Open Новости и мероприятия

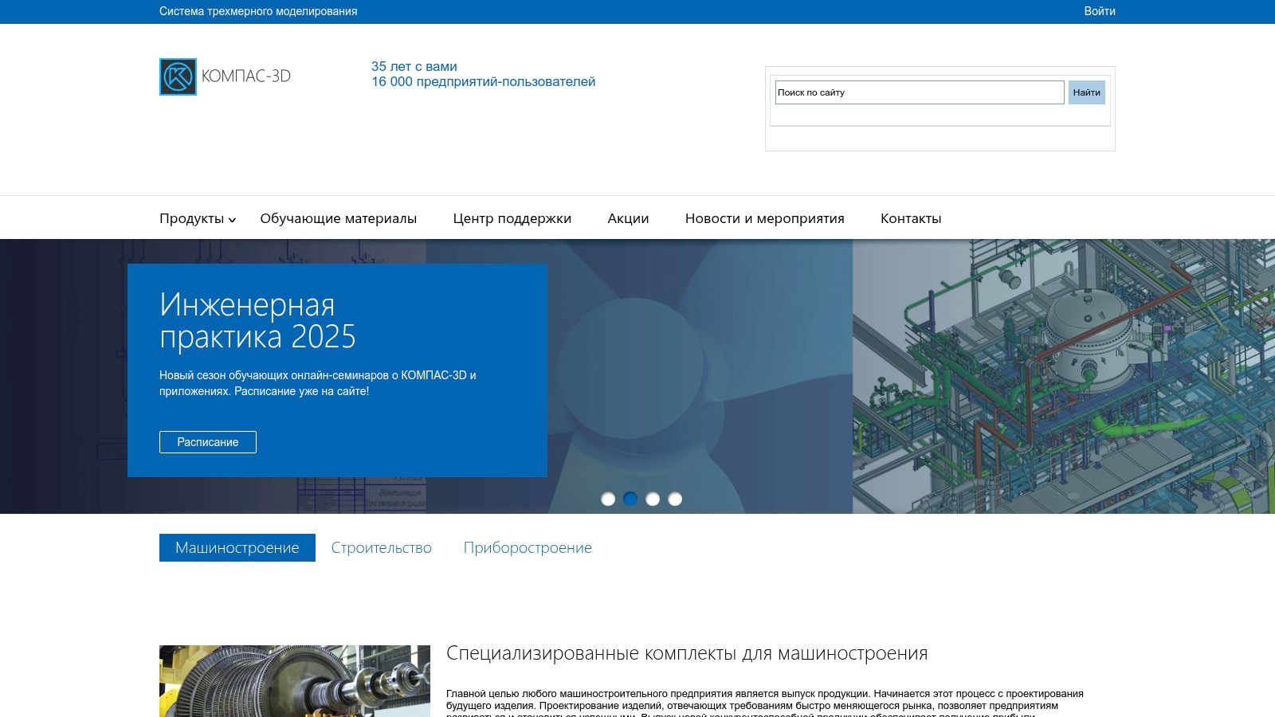click(x=765, y=218)
